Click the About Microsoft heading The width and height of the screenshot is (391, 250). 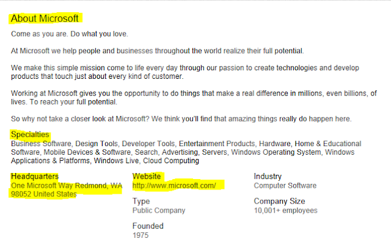[x=45, y=18]
